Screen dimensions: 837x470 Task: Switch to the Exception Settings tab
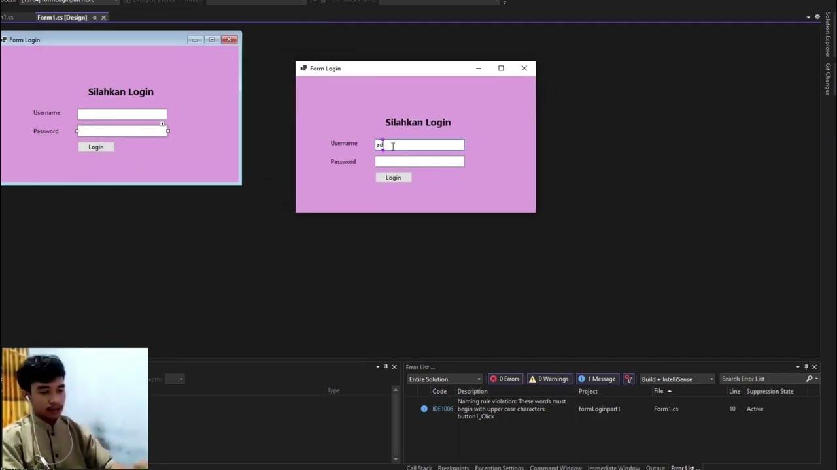[x=499, y=467]
